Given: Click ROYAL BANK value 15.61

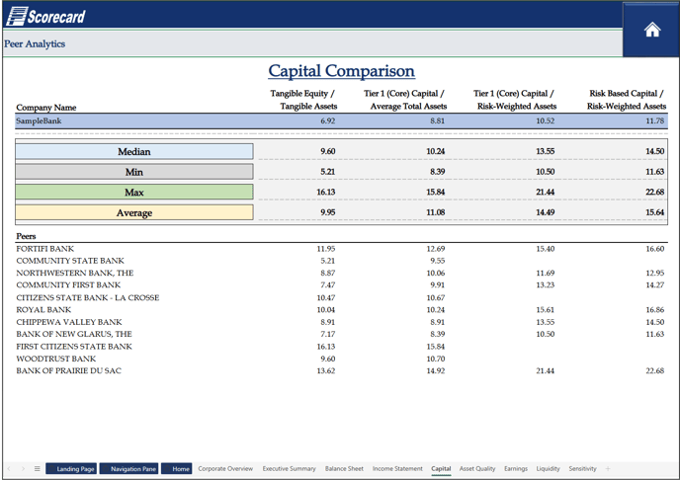Looking at the screenshot, I should click(x=546, y=310).
